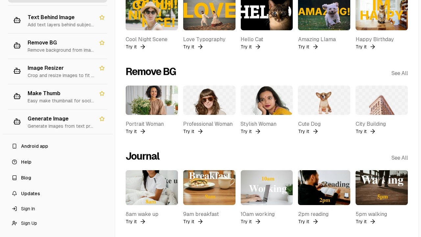The image size is (421, 237).
Task: Click the robot icon next to Remove BG
Action: (17, 46)
